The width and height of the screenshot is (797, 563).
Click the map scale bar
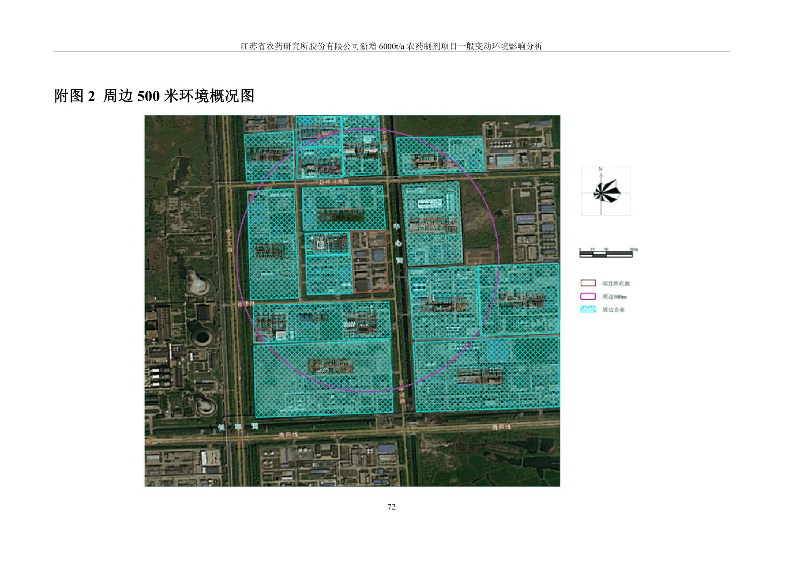click(x=606, y=254)
